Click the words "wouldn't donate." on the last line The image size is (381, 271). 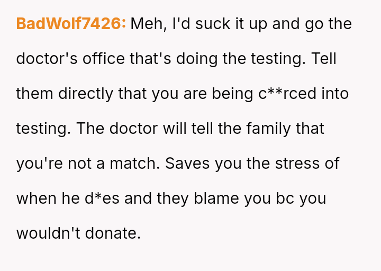pos(78,233)
